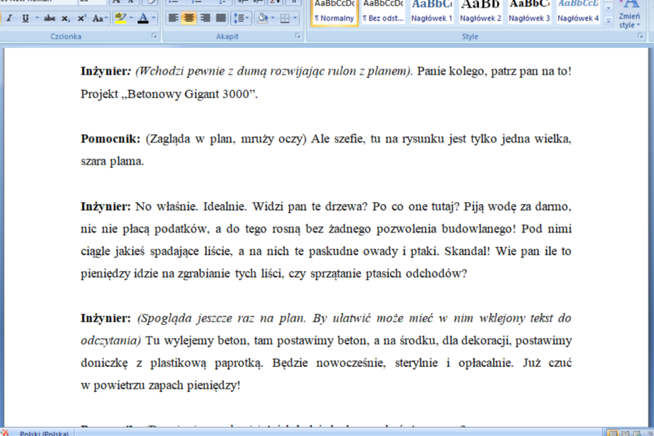Open the line spacing dropdown

point(242,18)
